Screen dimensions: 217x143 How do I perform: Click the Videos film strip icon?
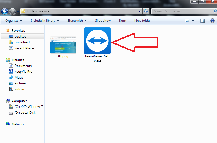click(x=11, y=89)
